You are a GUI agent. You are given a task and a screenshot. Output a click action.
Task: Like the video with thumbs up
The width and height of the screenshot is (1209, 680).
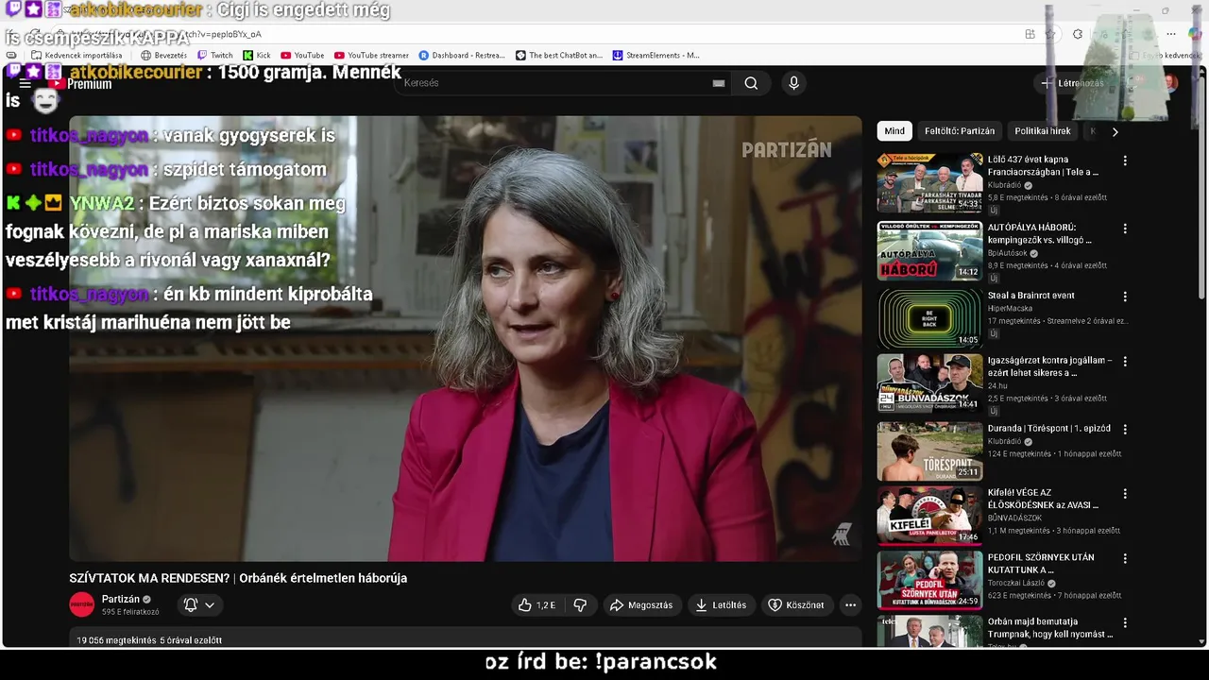coord(536,605)
